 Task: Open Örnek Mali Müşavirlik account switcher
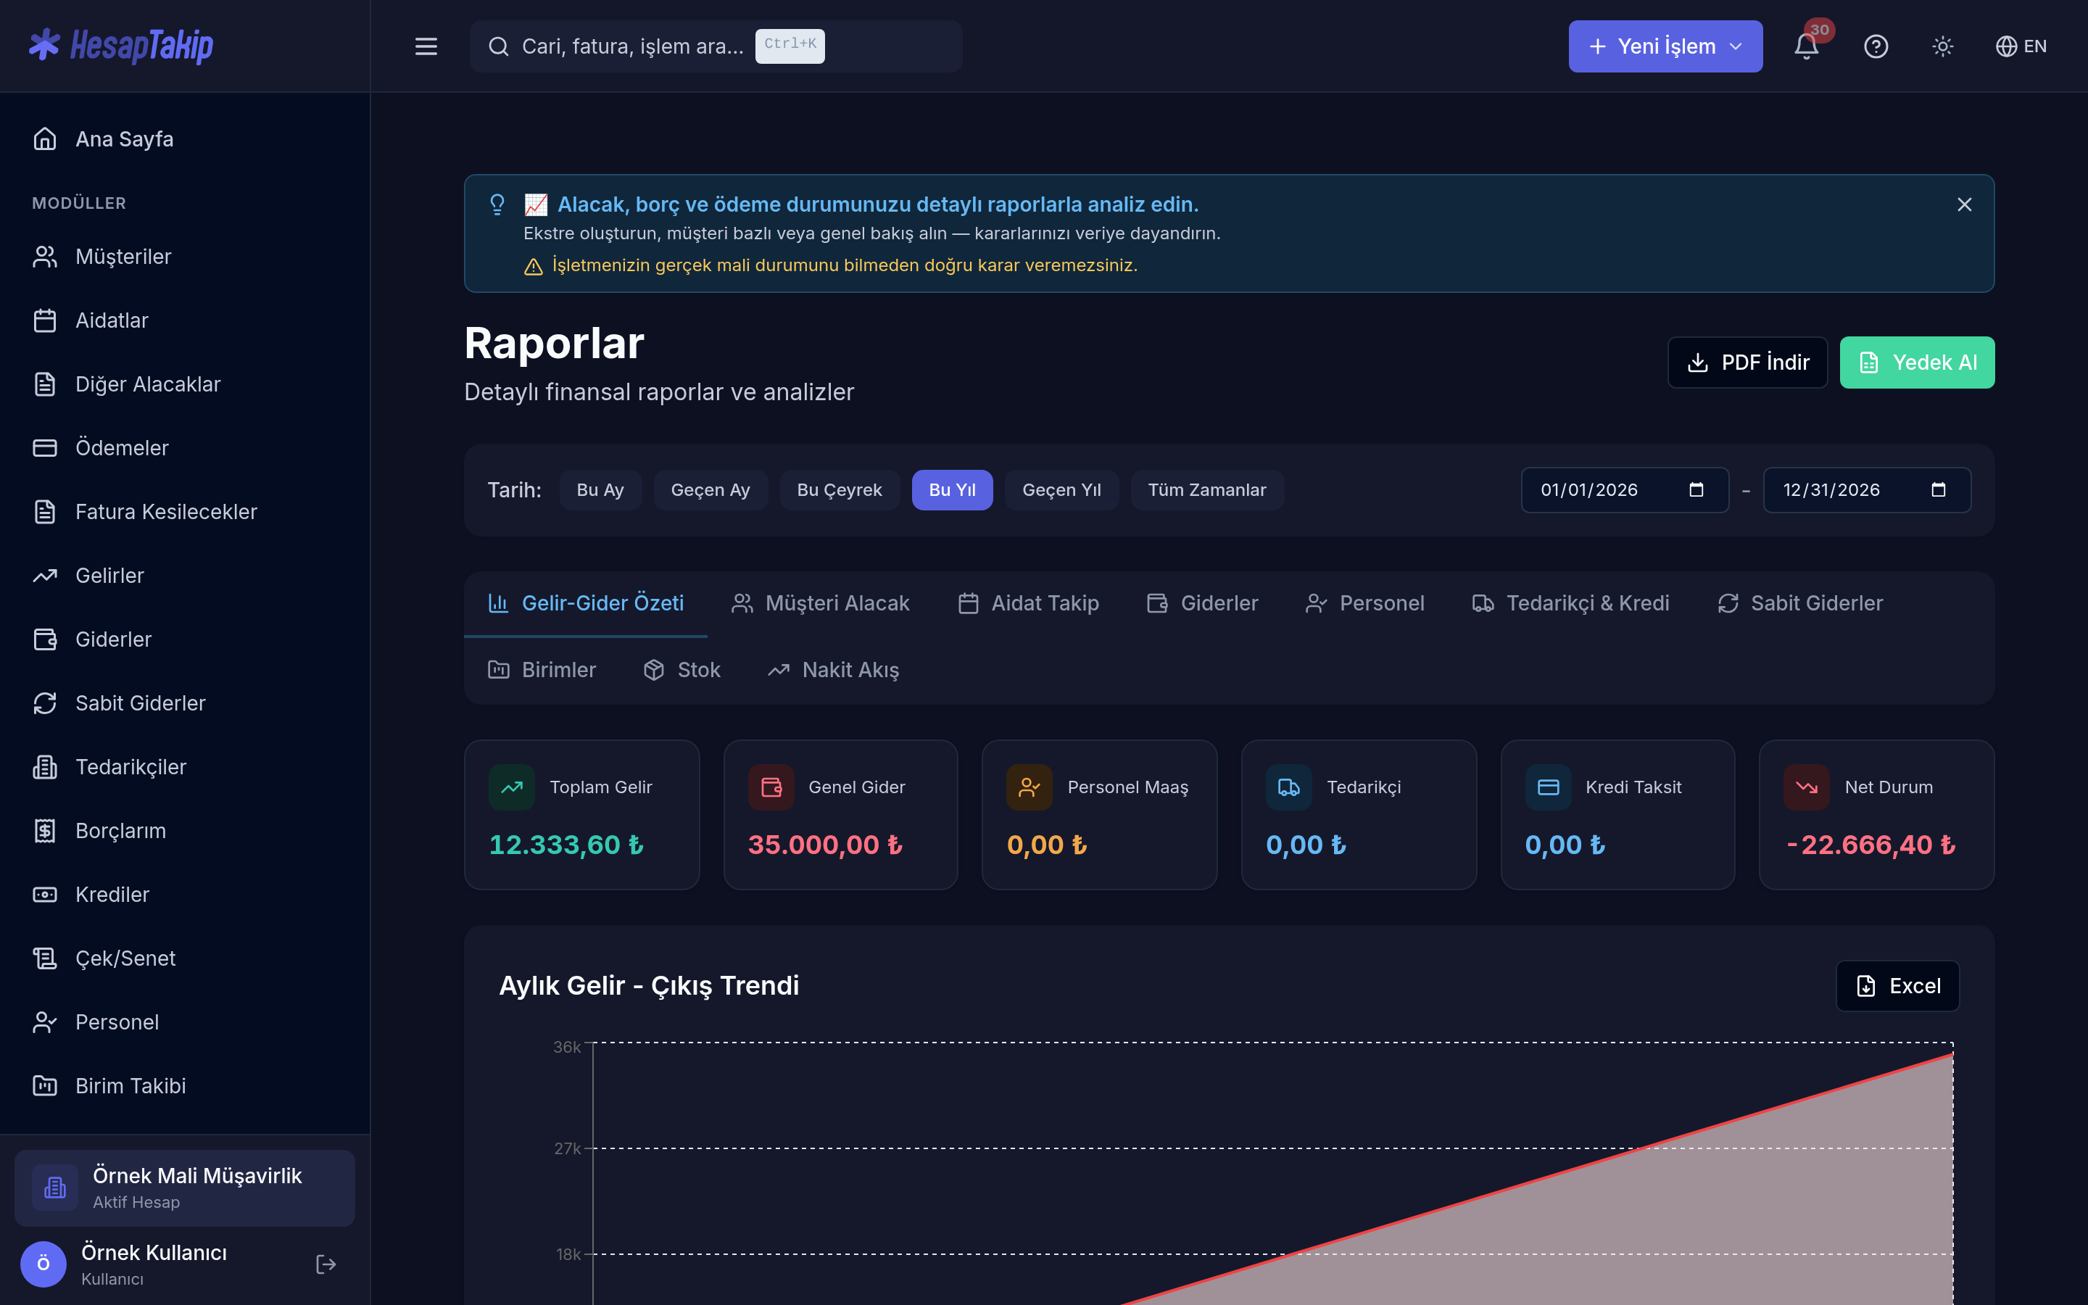tap(185, 1188)
